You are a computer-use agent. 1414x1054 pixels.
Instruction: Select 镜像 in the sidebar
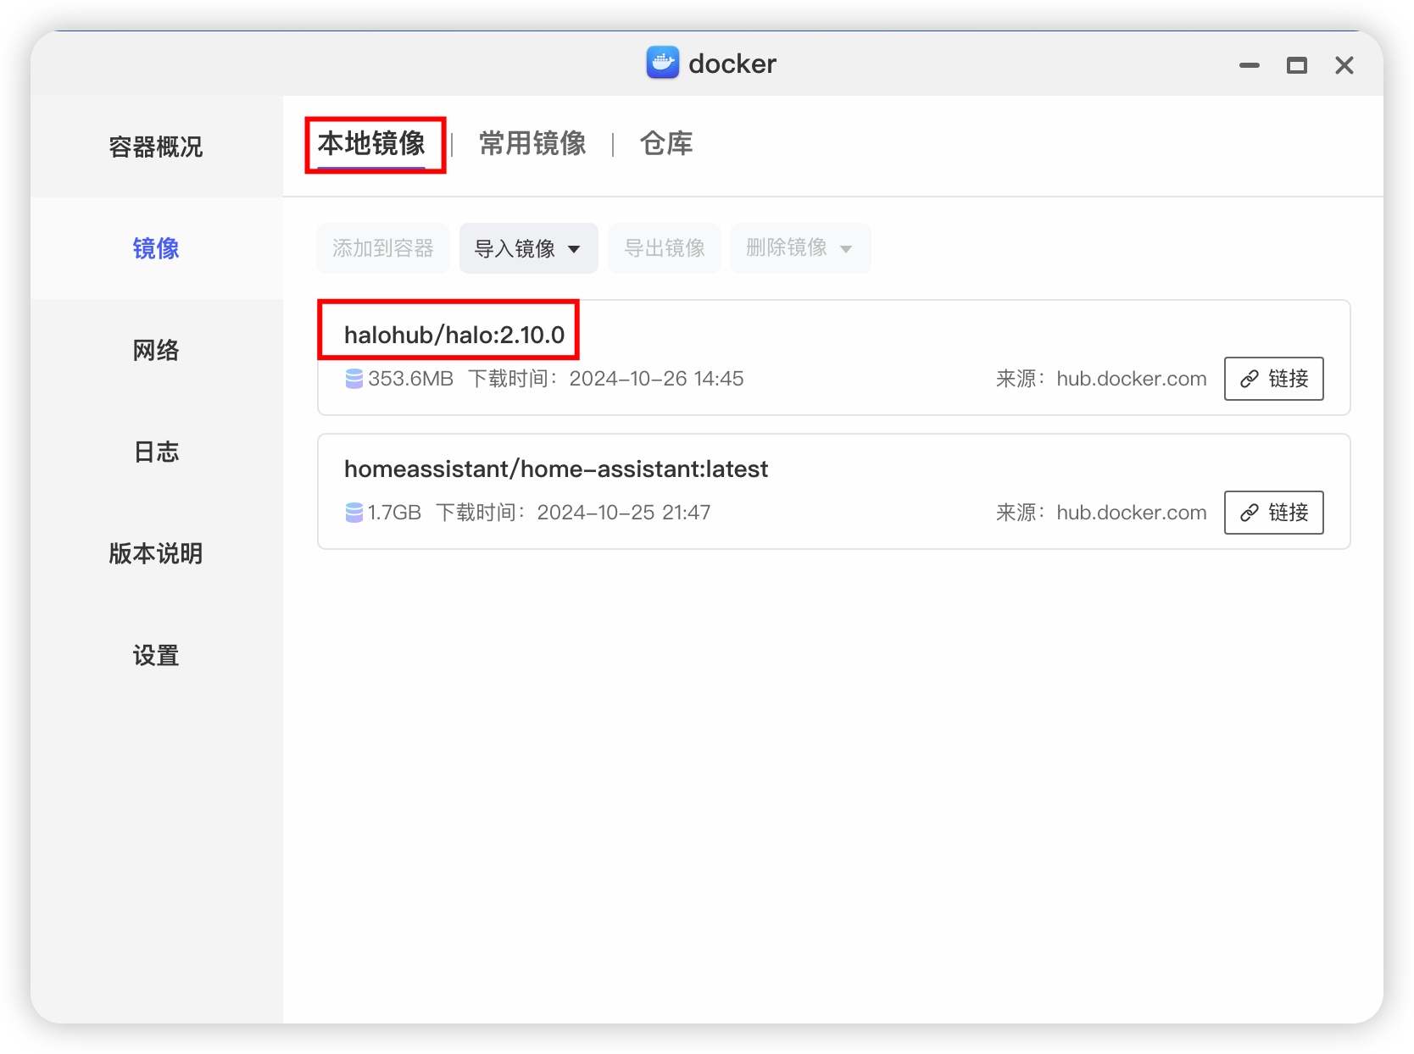point(157,248)
